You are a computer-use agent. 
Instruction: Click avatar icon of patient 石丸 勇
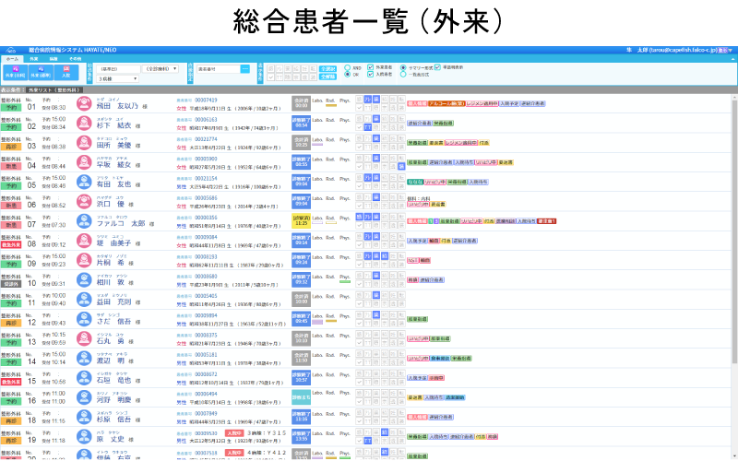tap(84, 338)
